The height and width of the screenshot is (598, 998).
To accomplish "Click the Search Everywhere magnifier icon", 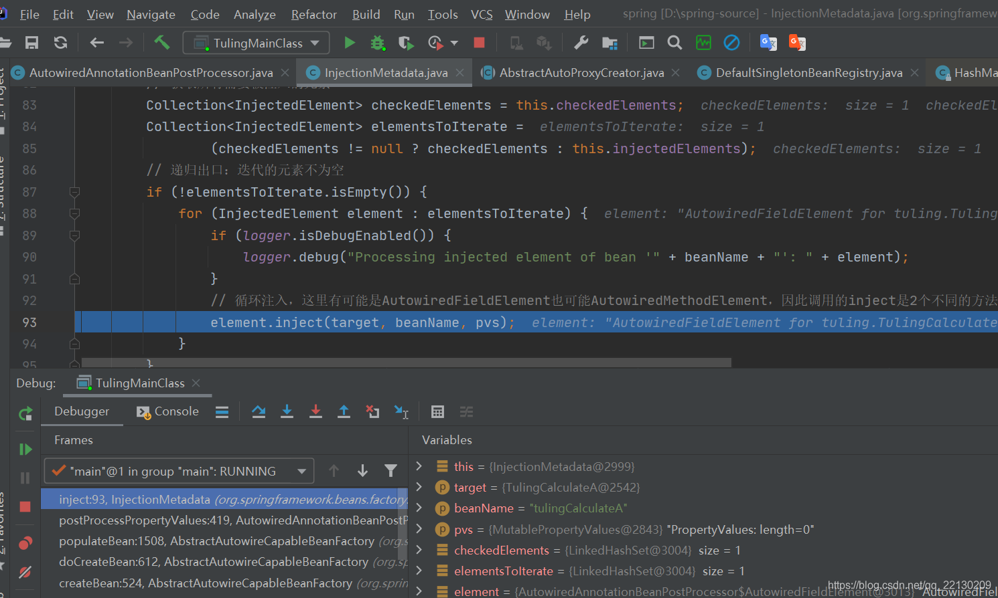I will coord(674,43).
